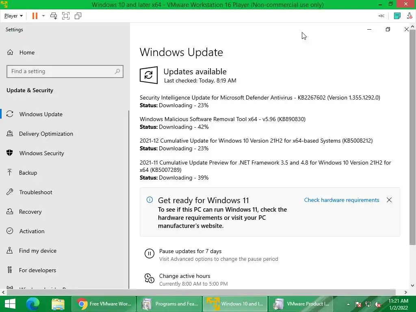The image size is (416, 312).
Task: Switch to Programs and Features taskbar window
Action: point(170,304)
